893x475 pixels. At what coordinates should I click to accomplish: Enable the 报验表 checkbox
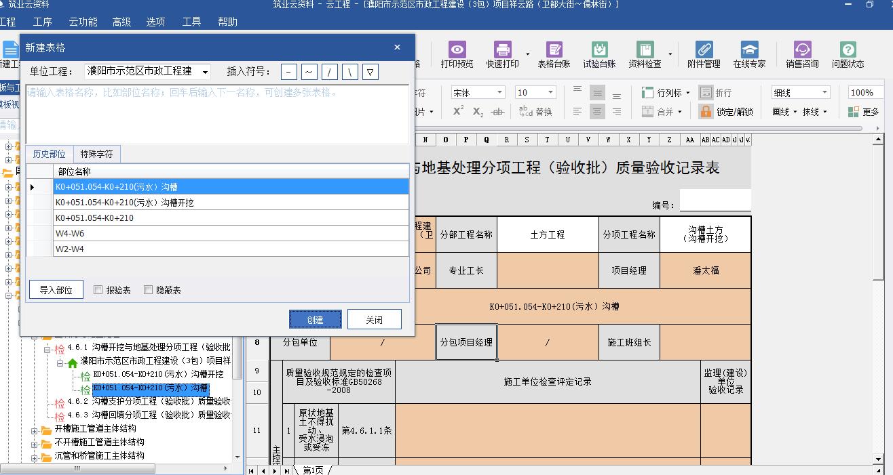coord(98,290)
